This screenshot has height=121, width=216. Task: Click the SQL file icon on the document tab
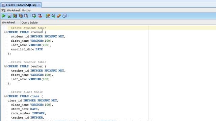tap(3, 5)
